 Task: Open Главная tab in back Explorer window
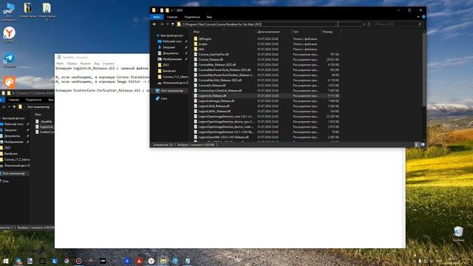[14, 100]
